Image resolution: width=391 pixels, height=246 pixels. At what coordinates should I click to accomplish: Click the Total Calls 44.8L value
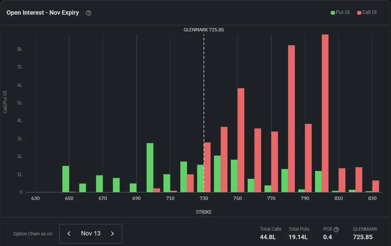(x=268, y=237)
